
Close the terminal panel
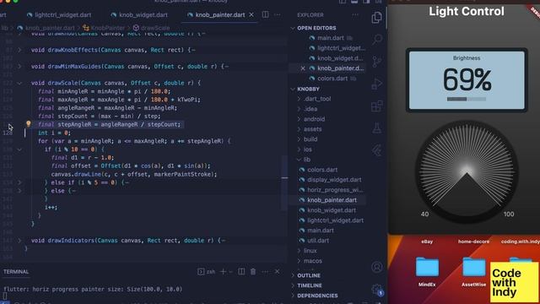click(x=277, y=272)
